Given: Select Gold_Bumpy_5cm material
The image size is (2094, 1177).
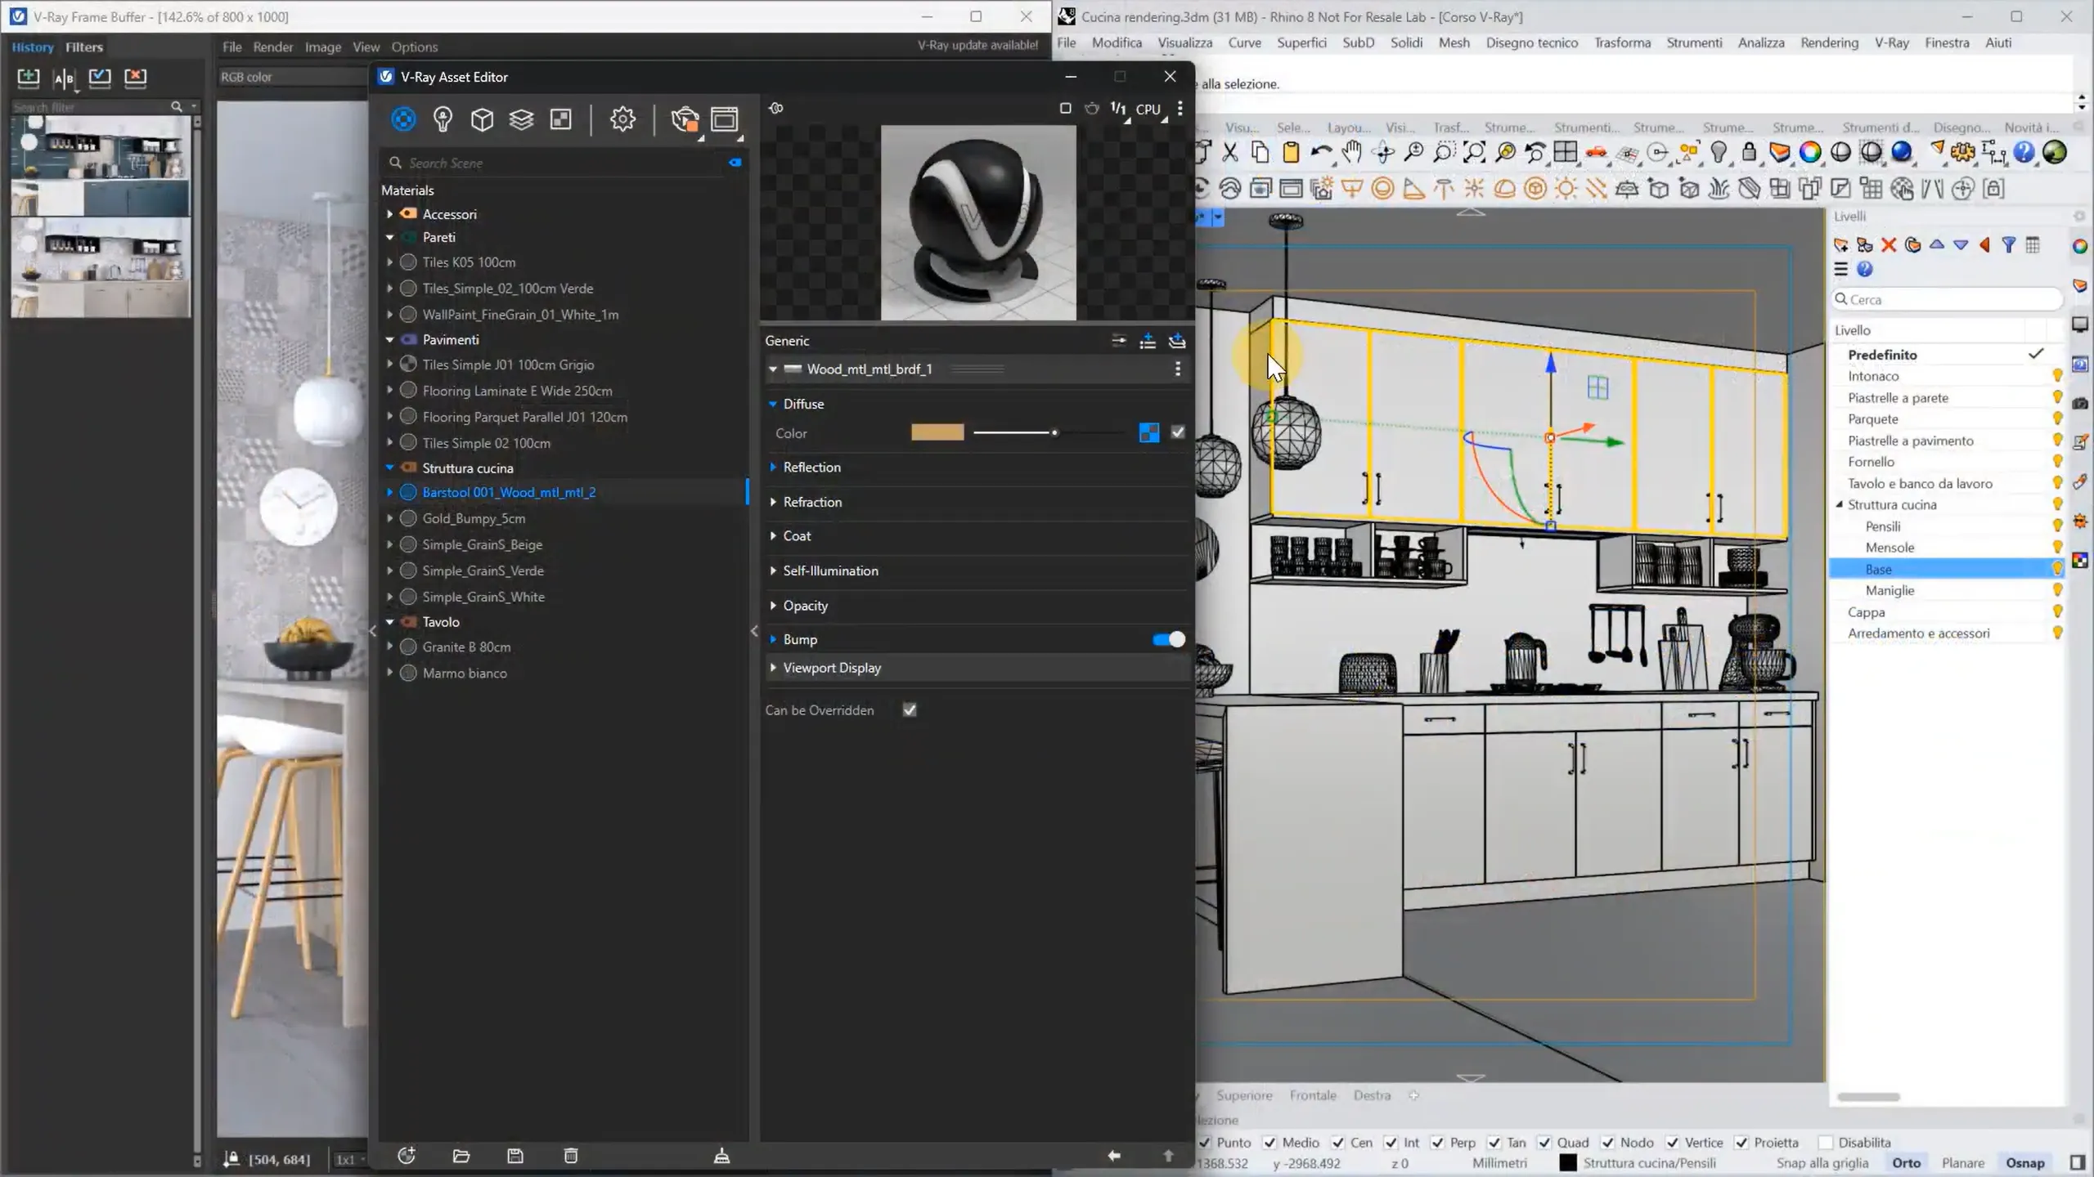Looking at the screenshot, I should click(x=474, y=518).
